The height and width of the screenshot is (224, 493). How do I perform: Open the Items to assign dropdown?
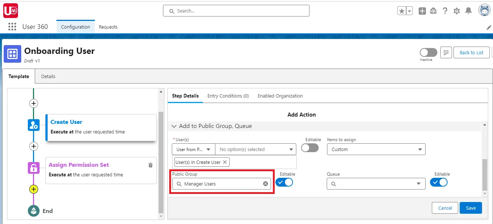(x=376, y=149)
